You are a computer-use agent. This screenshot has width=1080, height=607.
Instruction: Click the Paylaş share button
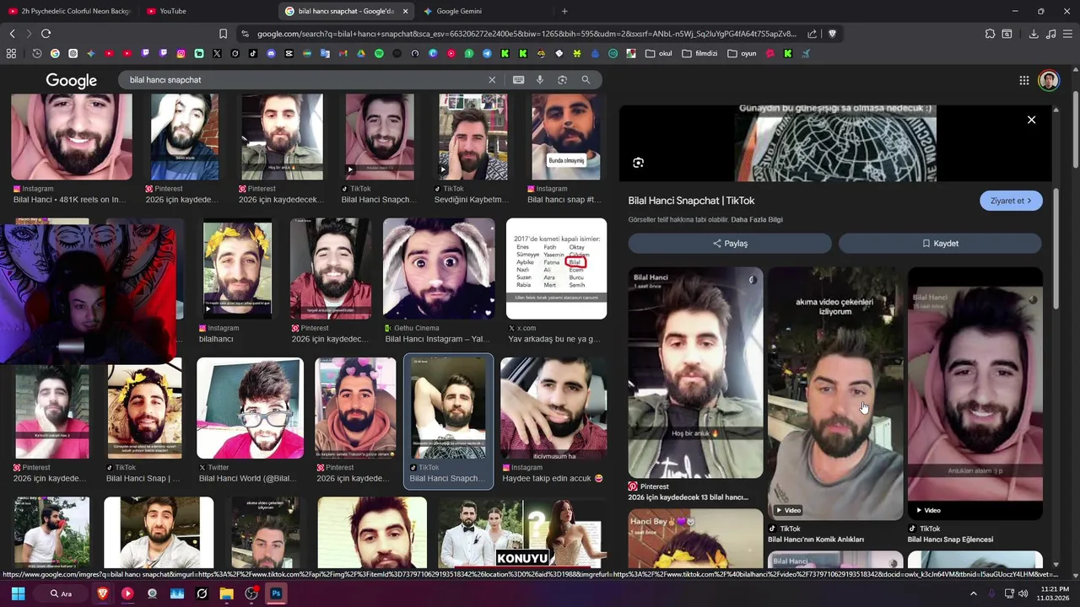(x=730, y=244)
